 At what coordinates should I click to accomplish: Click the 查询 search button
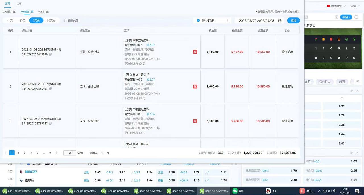click(x=293, y=20)
